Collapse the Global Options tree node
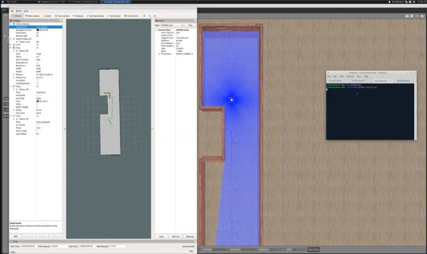Viewport: 427px width, 254px height. [x=11, y=24]
